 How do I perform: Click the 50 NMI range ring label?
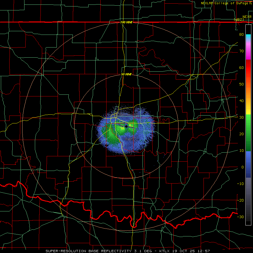[126, 74]
